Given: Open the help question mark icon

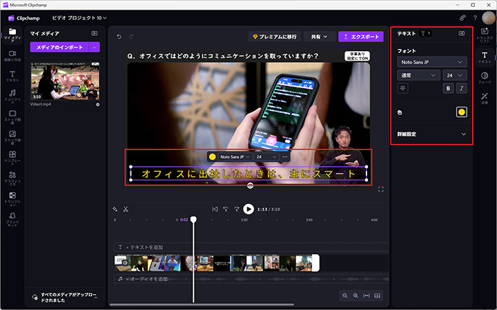Looking at the screenshot, I should tap(475, 18).
